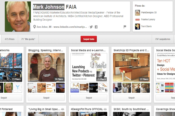The width and height of the screenshot is (175, 116).
Task: Open Terri Davis profile link
Action: pyautogui.click(x=146, y=26)
